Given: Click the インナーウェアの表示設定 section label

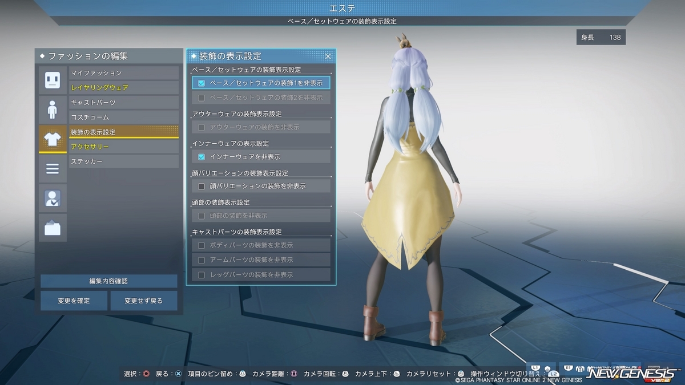Looking at the screenshot, I should pyautogui.click(x=231, y=144).
